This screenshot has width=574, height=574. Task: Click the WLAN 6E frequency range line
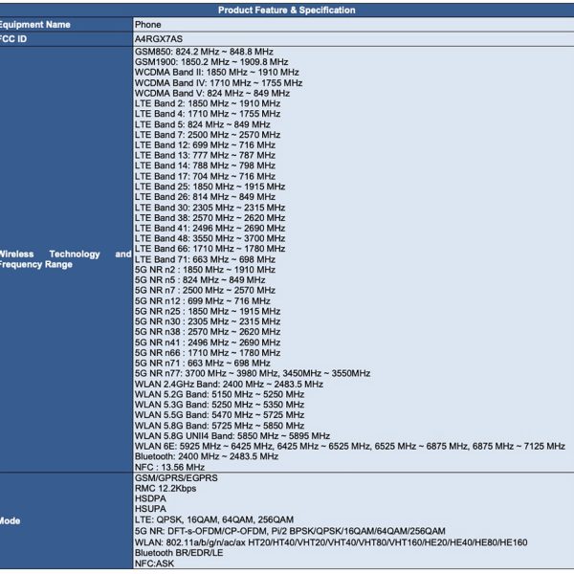[349, 446]
